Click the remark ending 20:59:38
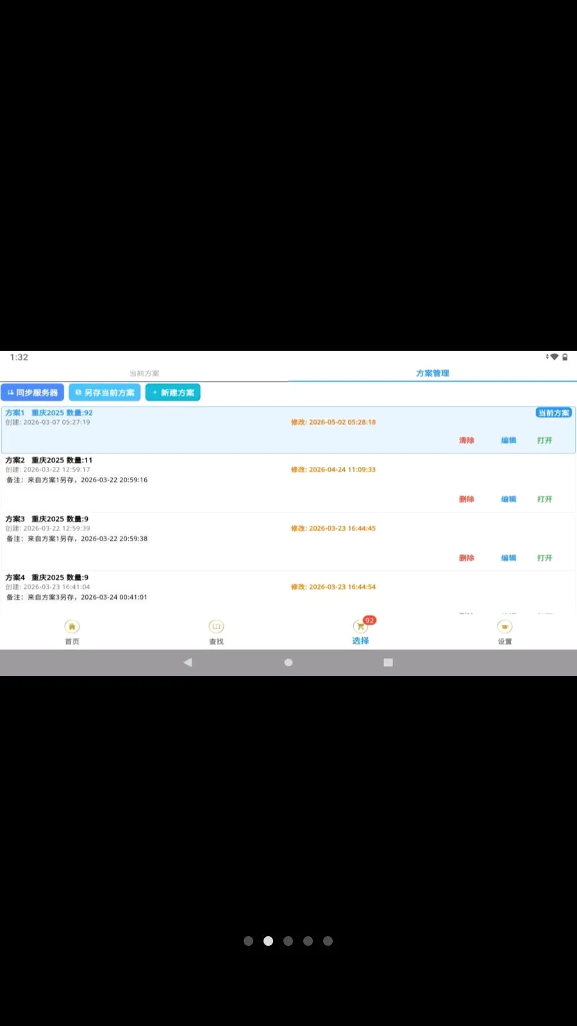The image size is (577, 1026). [x=77, y=539]
